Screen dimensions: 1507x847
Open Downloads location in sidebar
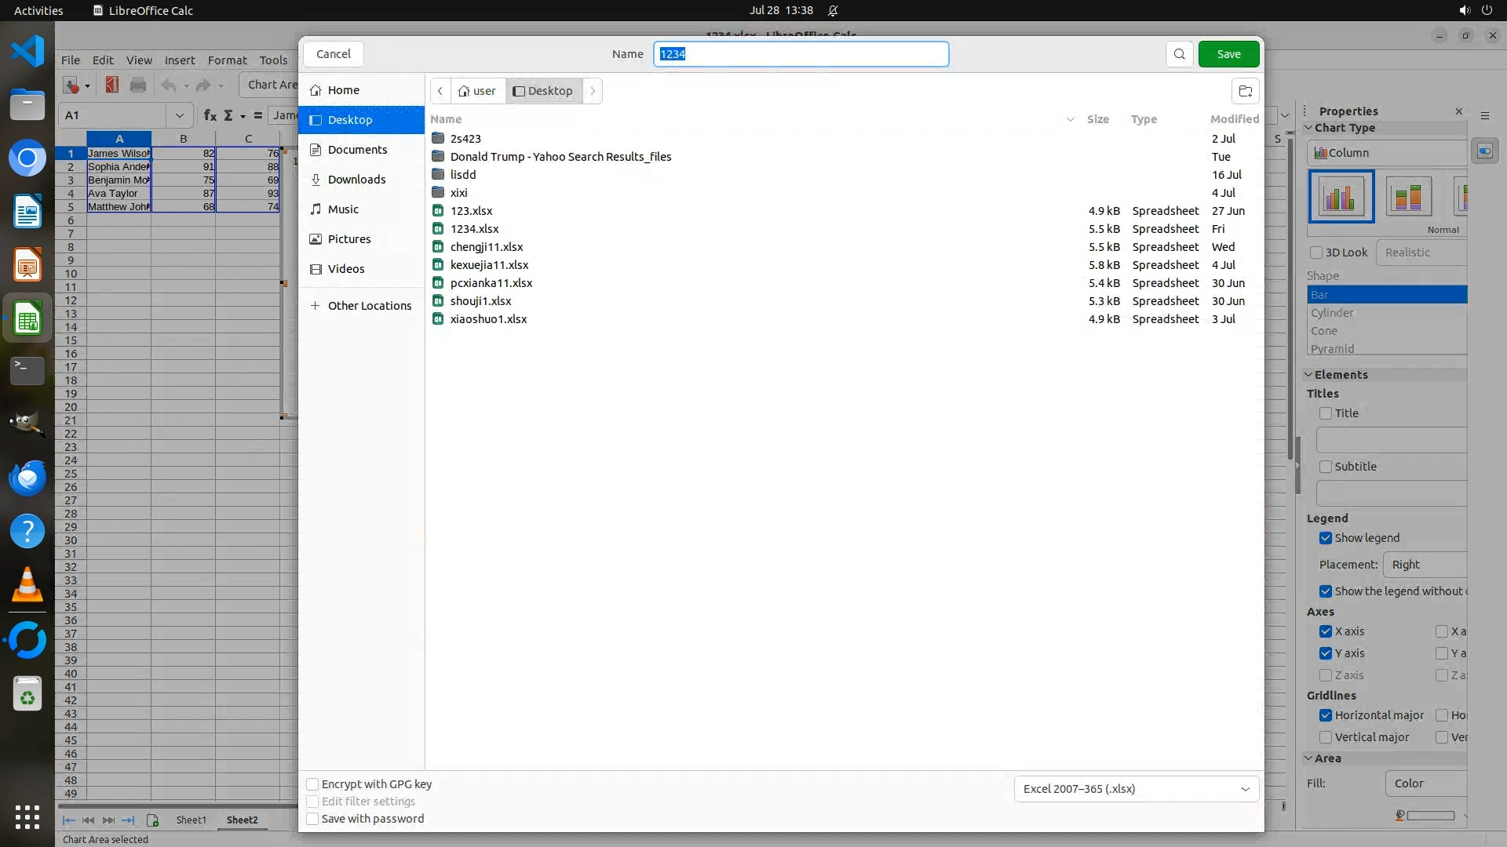[x=356, y=180]
